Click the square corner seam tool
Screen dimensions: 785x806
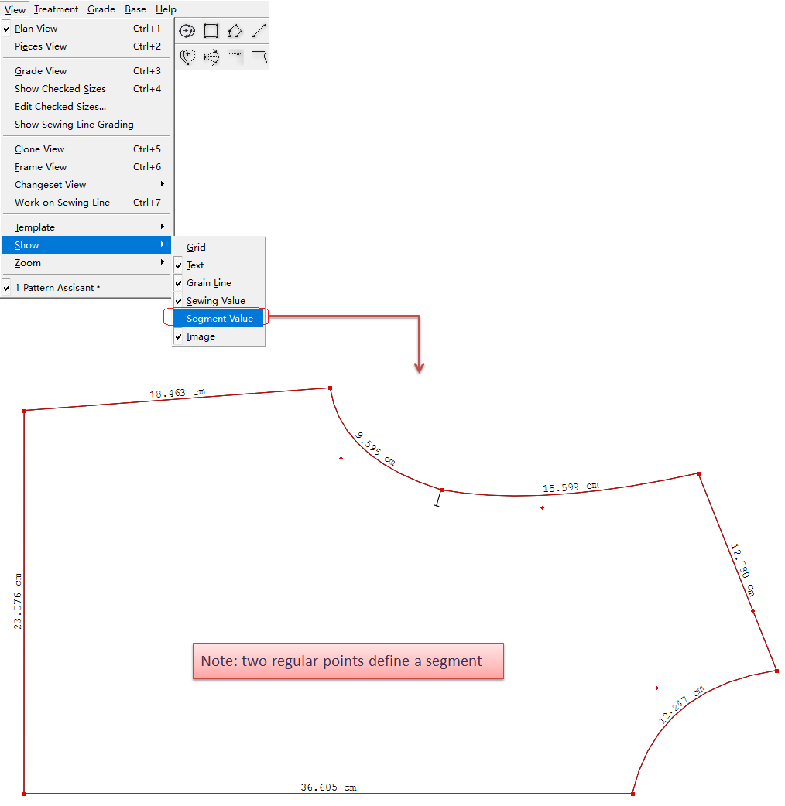click(235, 56)
